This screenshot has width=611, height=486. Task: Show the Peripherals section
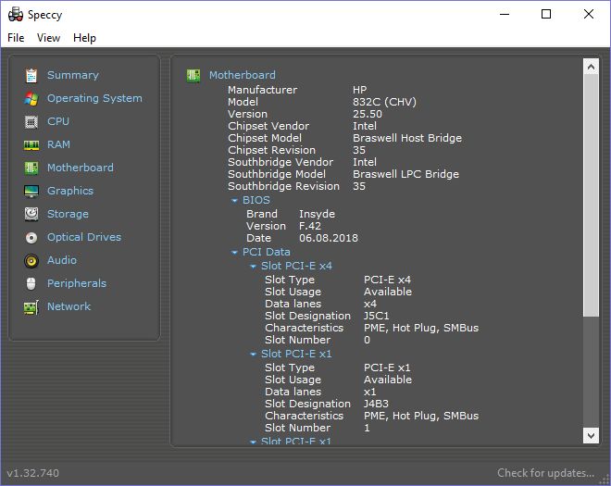click(x=77, y=283)
